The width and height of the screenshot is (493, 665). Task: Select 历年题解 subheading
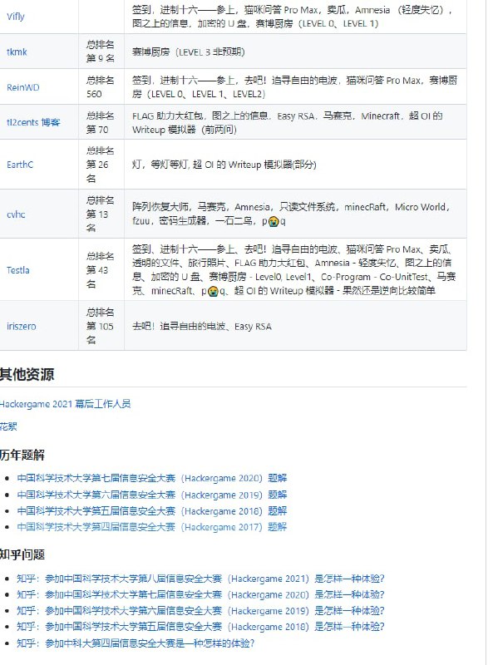22,455
